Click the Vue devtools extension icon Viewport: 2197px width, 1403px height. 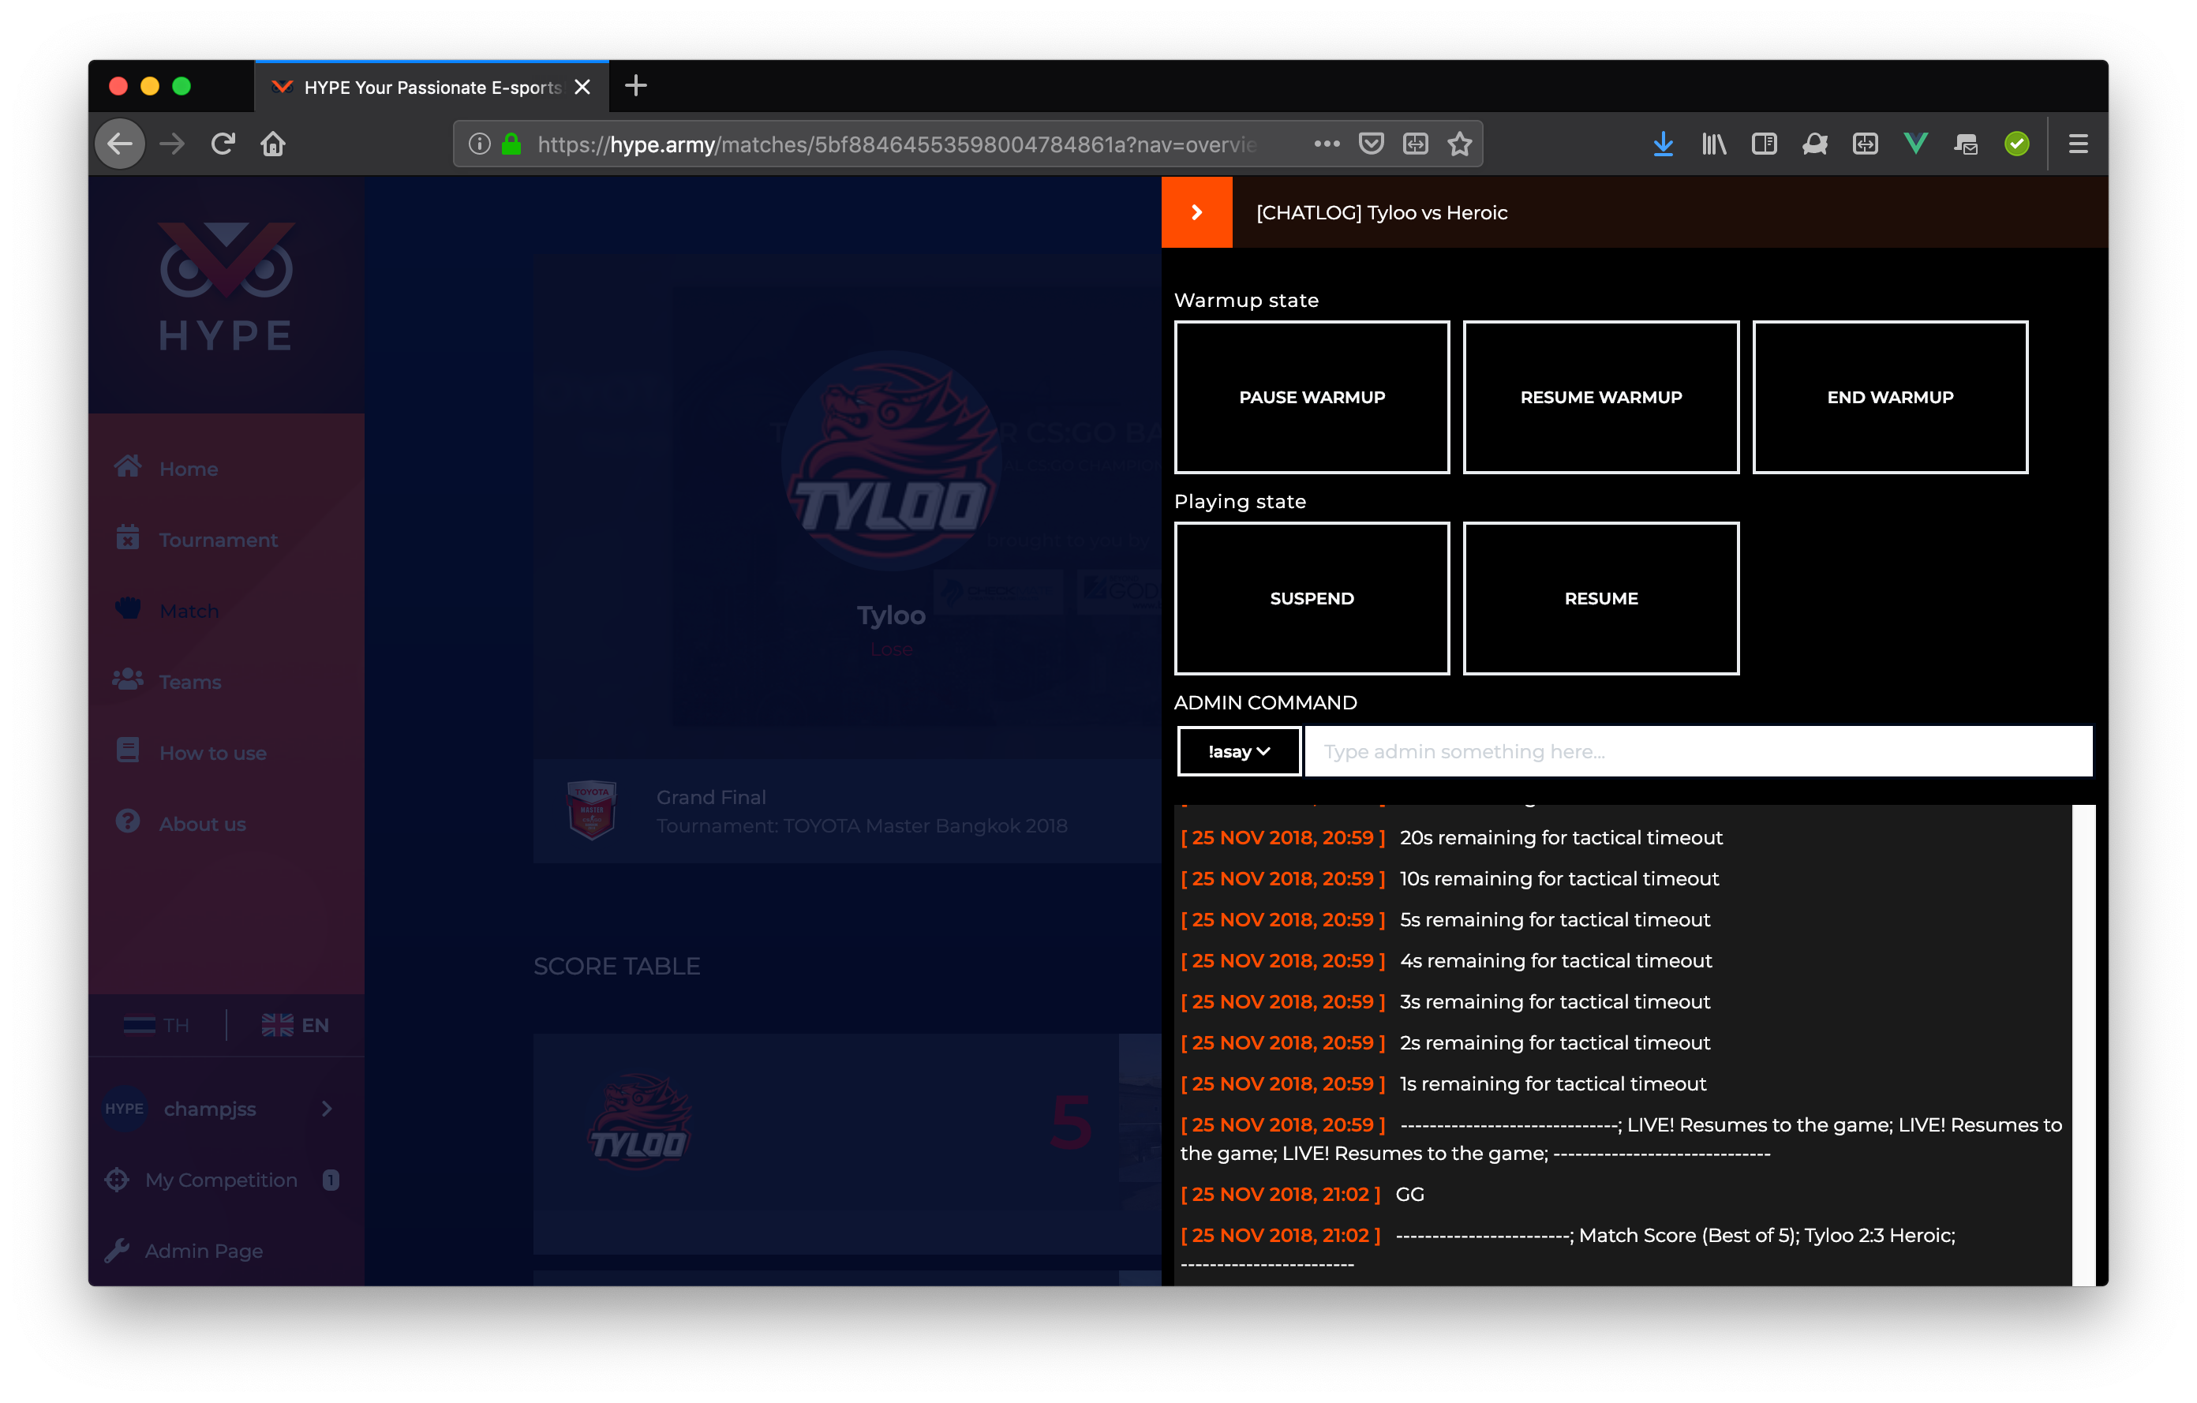coord(1915,144)
